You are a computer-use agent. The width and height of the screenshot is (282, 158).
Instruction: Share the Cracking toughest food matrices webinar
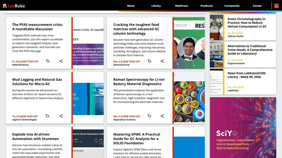(x=162, y=61)
